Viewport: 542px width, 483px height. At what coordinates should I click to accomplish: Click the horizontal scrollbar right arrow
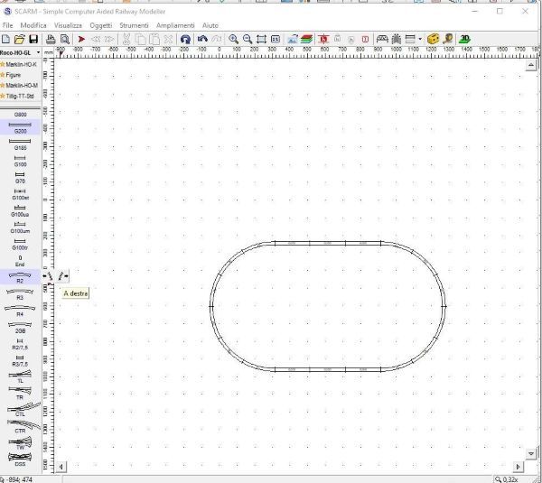tap(519, 467)
